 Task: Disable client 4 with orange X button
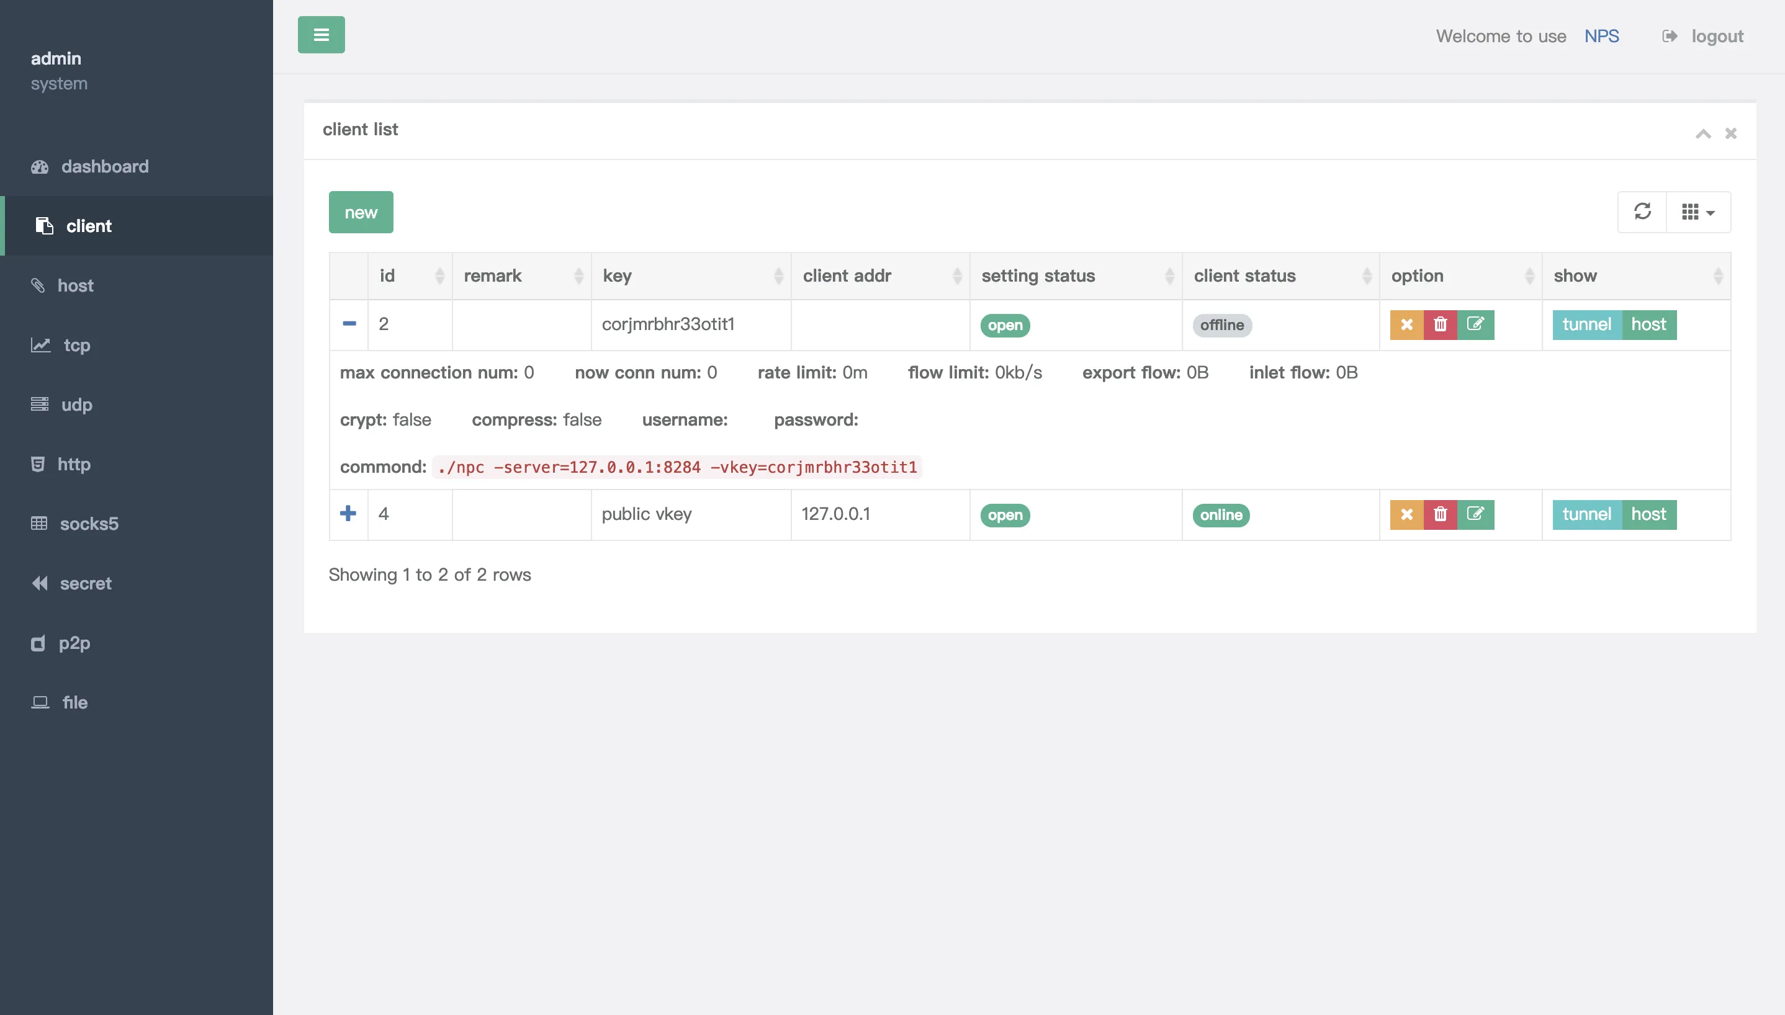tap(1406, 514)
